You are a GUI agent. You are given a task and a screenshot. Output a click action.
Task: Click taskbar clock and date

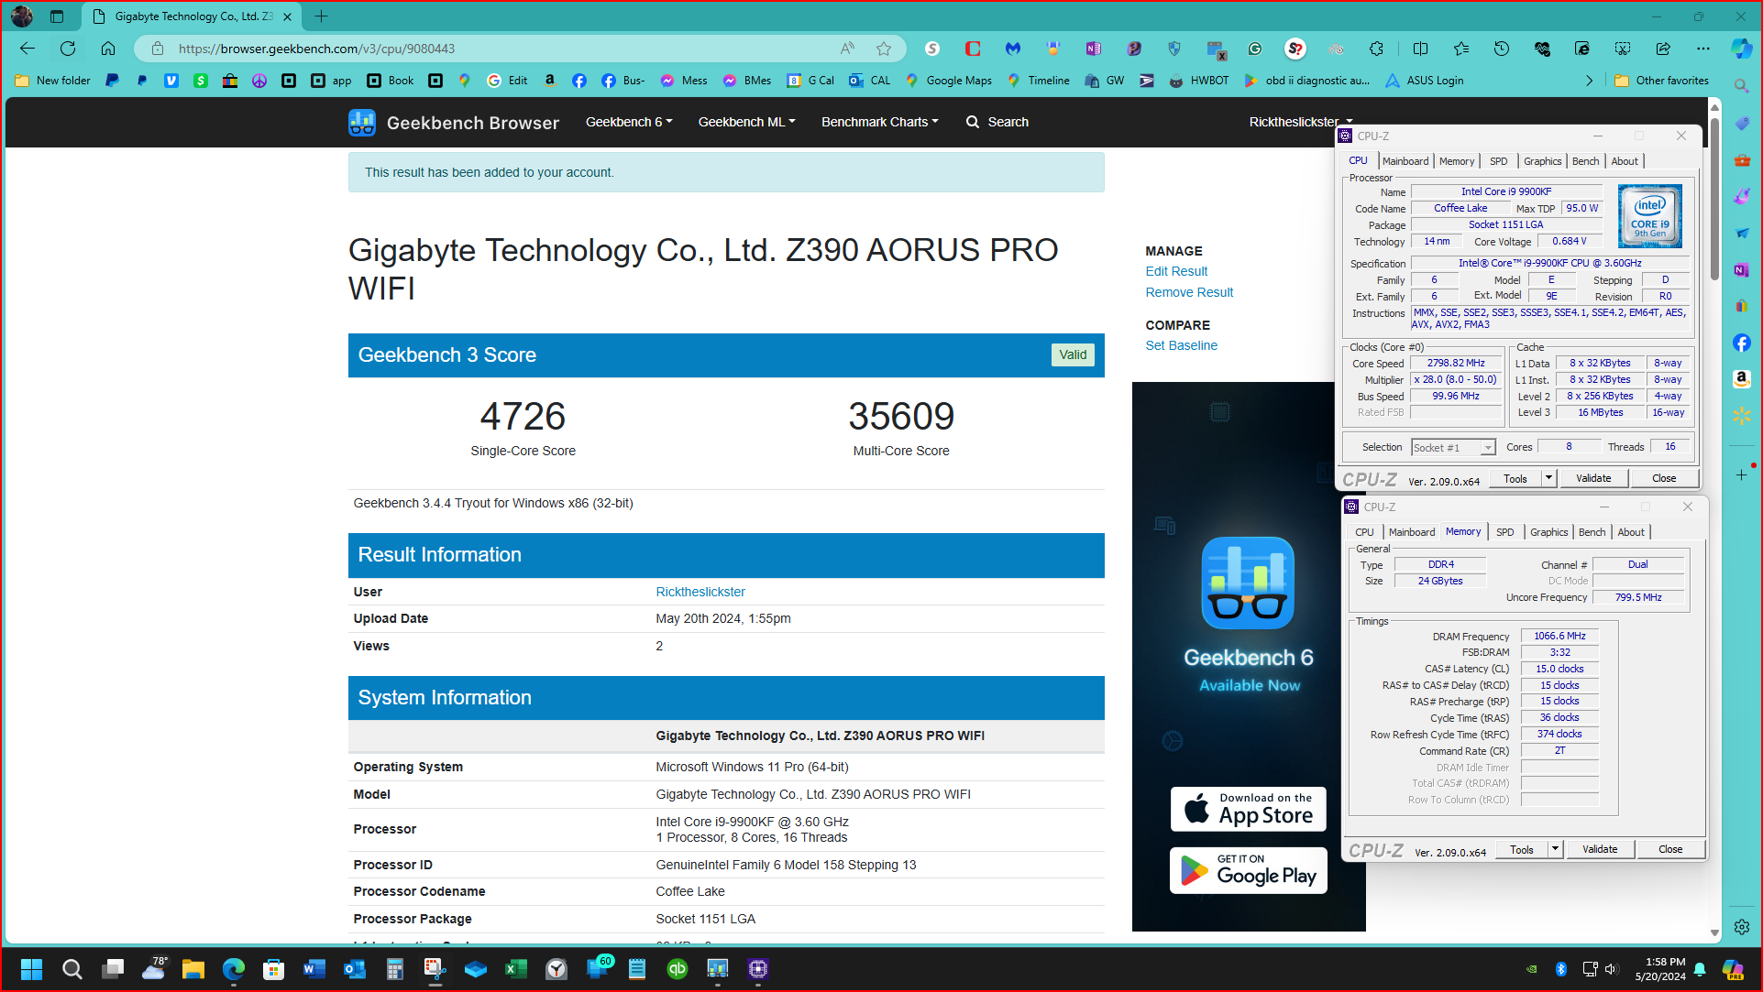click(x=1659, y=969)
